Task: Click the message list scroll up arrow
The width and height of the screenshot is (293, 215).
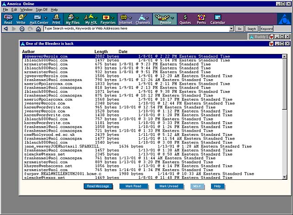Action: click(284, 57)
